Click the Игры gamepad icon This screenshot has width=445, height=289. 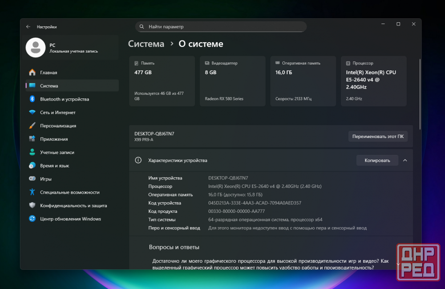coord(32,179)
